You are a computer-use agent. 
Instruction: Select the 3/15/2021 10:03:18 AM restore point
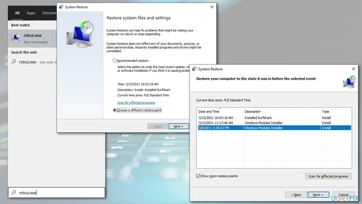pos(274,118)
